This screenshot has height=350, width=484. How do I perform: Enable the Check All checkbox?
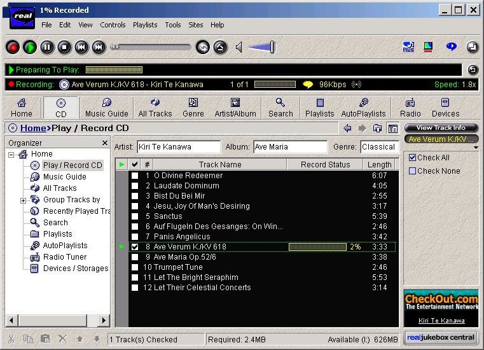[x=412, y=158]
